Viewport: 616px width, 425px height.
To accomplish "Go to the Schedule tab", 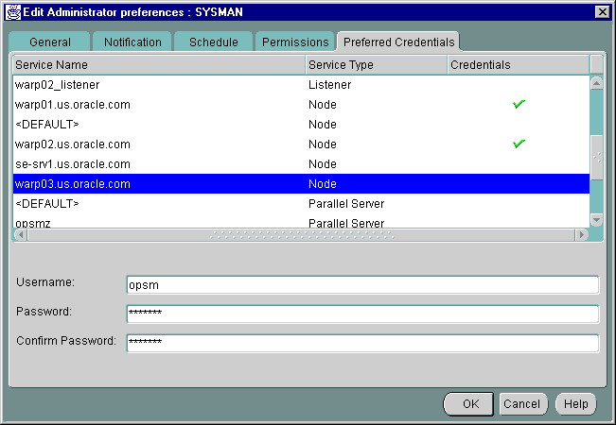I will click(x=213, y=42).
